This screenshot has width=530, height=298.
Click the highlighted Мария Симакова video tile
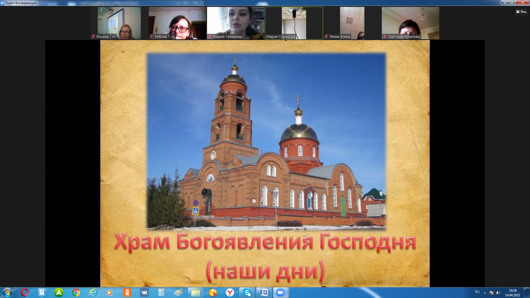click(294, 23)
